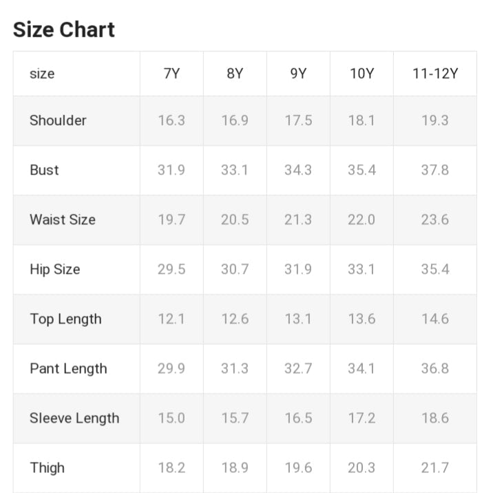Image resolution: width=493 pixels, height=493 pixels.
Task: Click the Shoulder row label
Action: pos(58,120)
